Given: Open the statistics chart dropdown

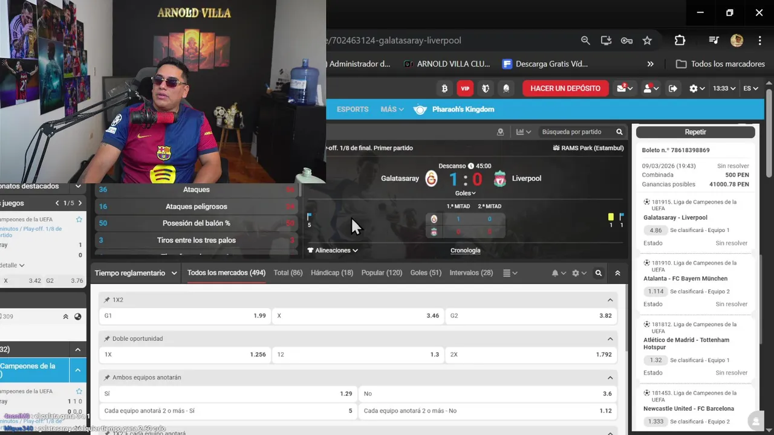Looking at the screenshot, I should coord(523,132).
